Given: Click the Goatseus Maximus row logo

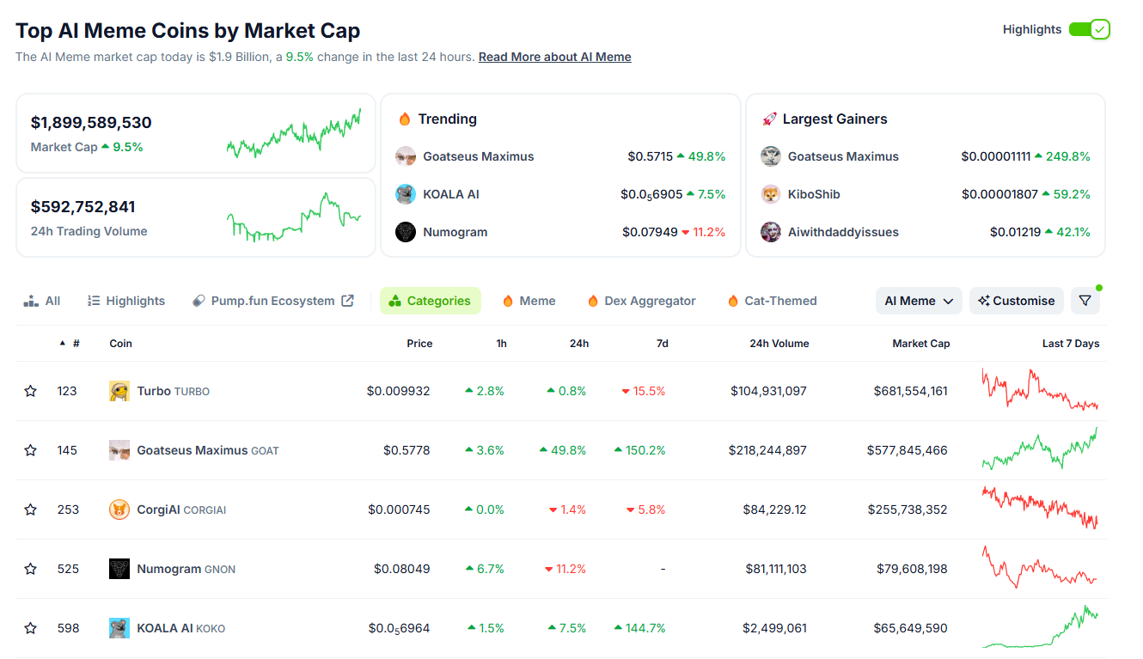Looking at the screenshot, I should click(x=119, y=450).
